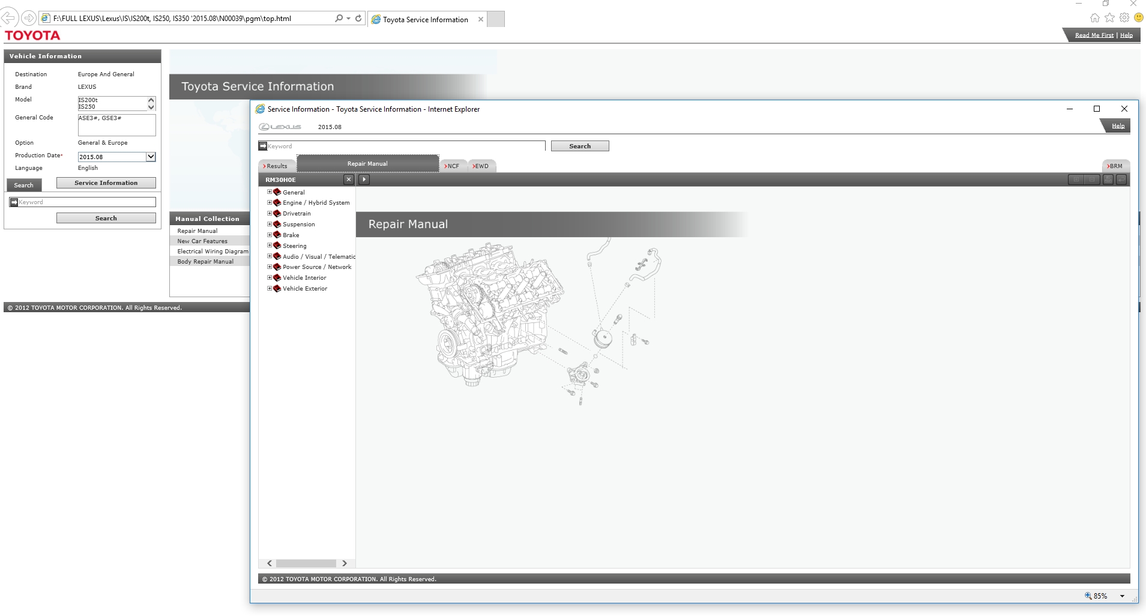Image resolution: width=1146 pixels, height=616 pixels.
Task: Click the play arrow beside the tree header
Action: (x=364, y=180)
